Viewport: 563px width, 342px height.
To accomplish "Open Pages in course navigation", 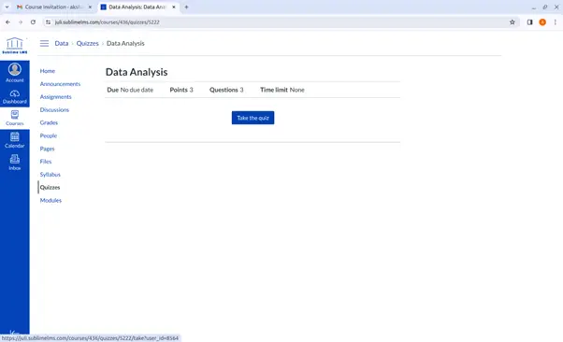I will point(47,149).
